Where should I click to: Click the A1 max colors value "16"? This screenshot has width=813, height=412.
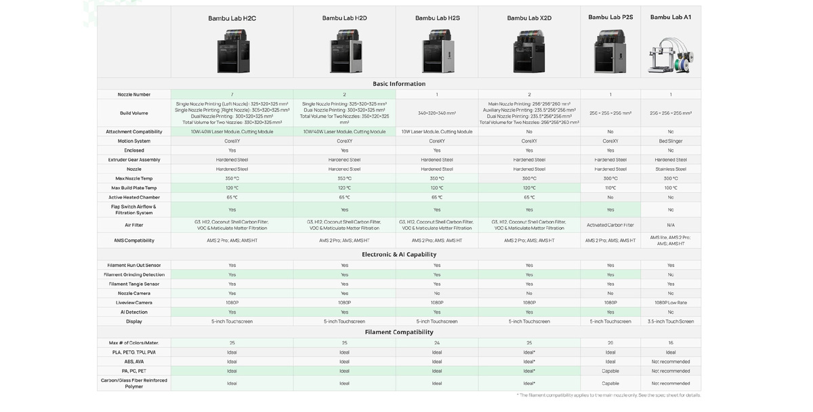671,343
